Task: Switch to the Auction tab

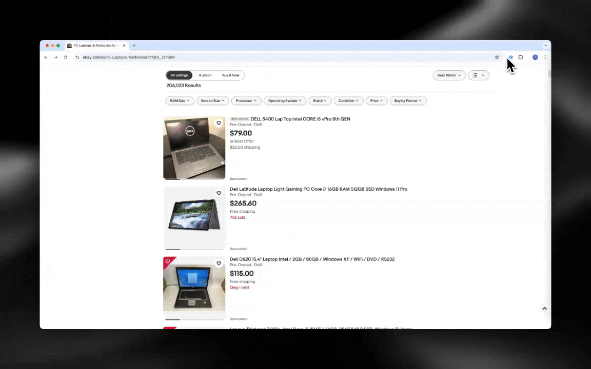Action: point(205,75)
